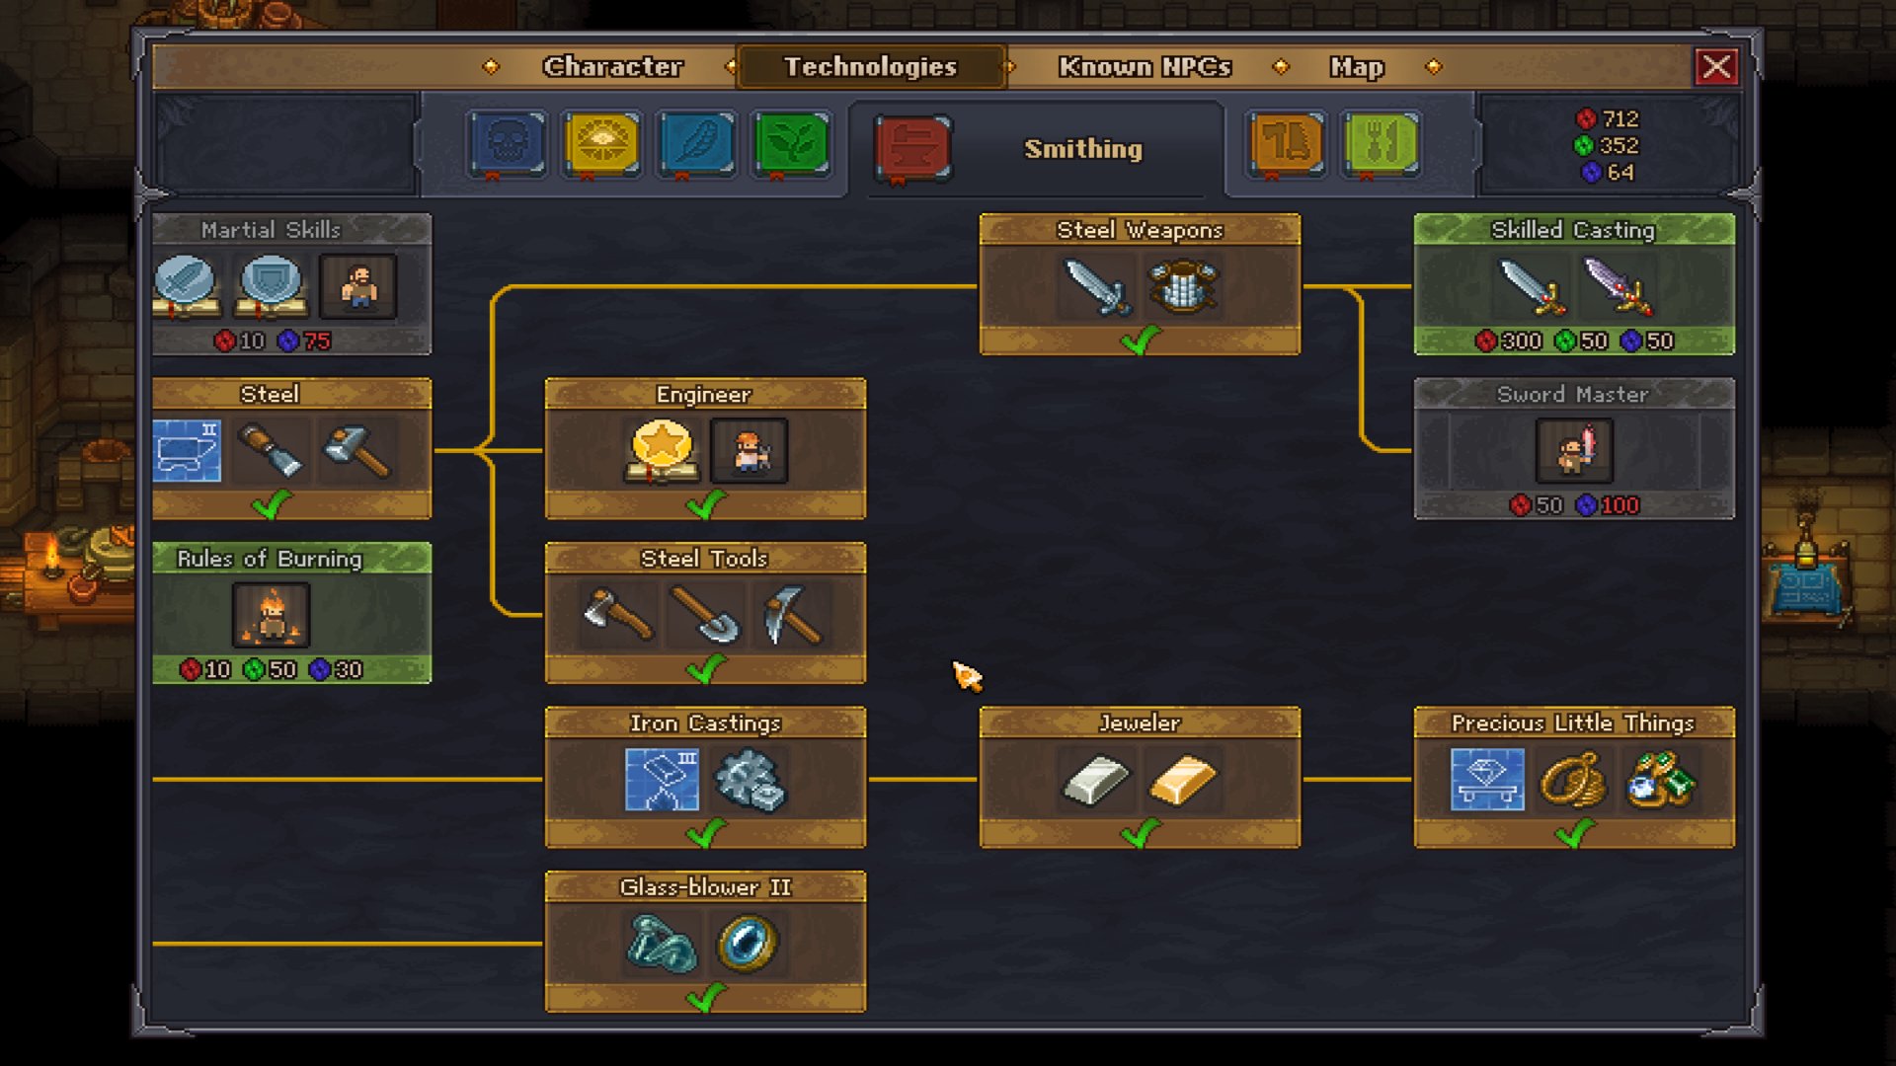
Task: Click the red points value 712
Action: pyautogui.click(x=1619, y=119)
